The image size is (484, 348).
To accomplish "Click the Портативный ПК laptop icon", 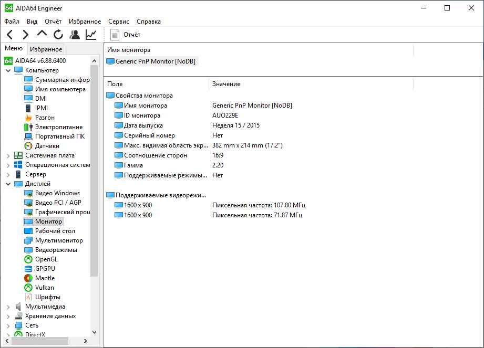I will pyautogui.click(x=28, y=136).
